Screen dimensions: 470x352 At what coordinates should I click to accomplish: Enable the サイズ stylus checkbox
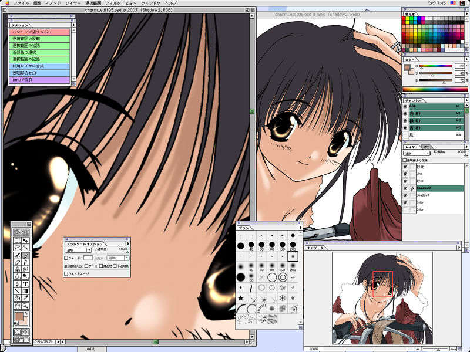click(86, 266)
